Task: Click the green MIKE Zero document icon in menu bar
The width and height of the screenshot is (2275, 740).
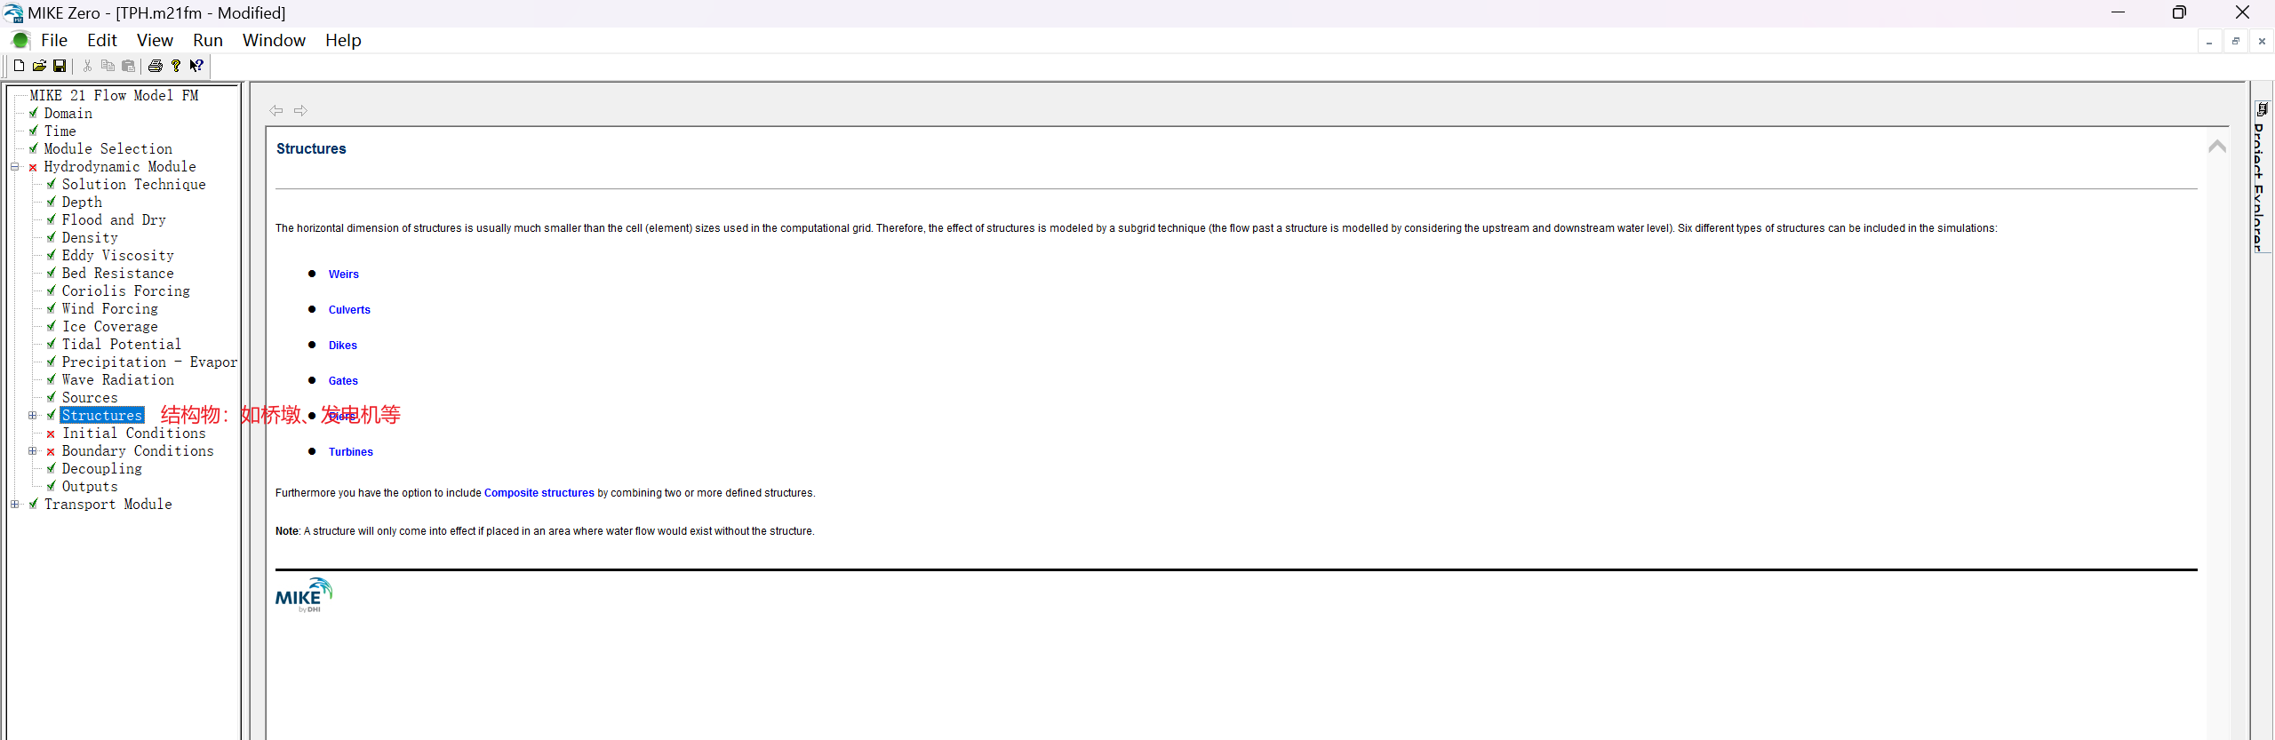Action: pos(20,41)
